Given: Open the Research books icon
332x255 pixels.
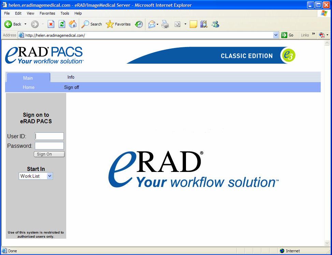Looking at the screenshot, I should click(204, 24).
